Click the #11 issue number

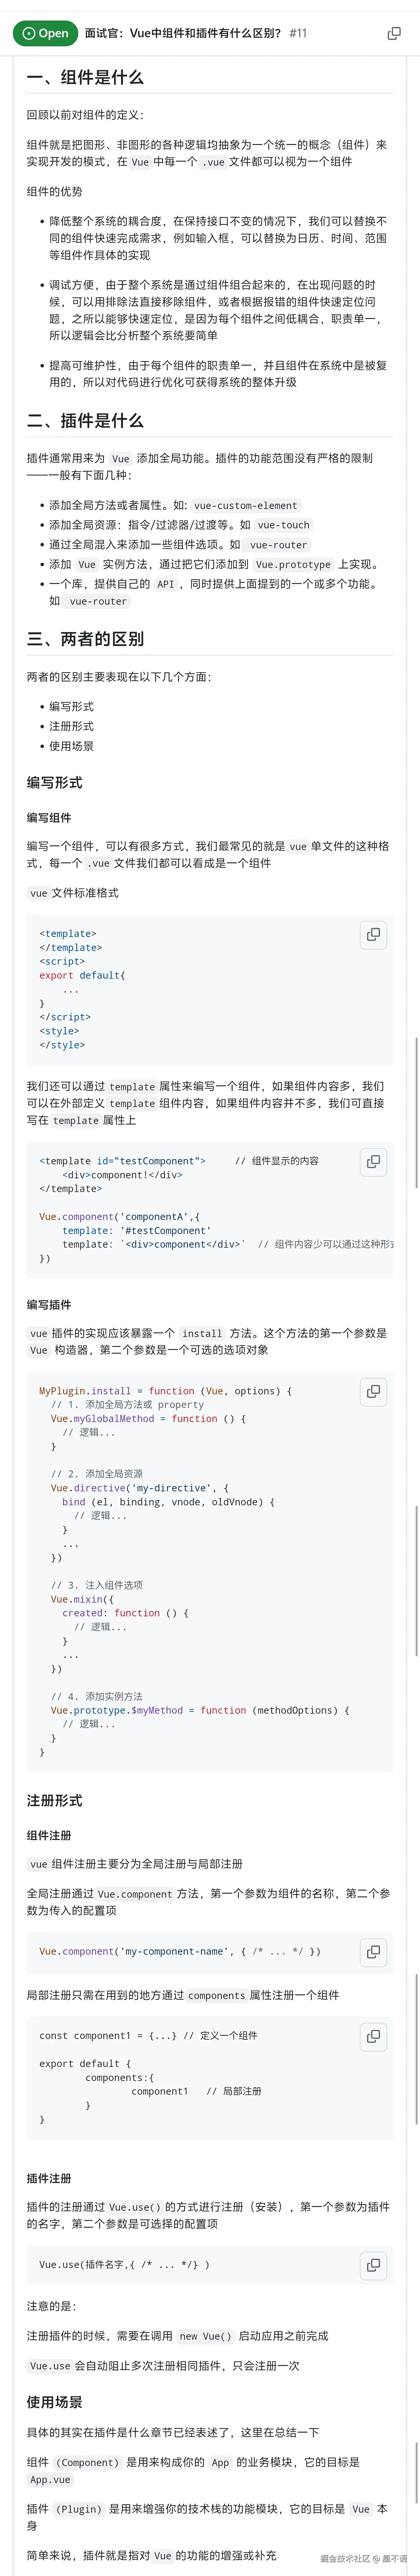tap(298, 33)
